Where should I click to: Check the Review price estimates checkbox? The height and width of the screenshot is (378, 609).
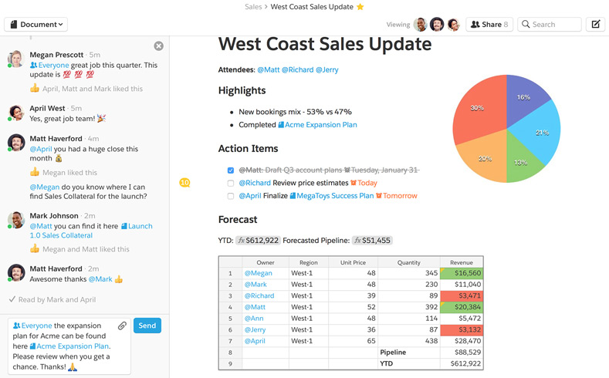coord(231,184)
